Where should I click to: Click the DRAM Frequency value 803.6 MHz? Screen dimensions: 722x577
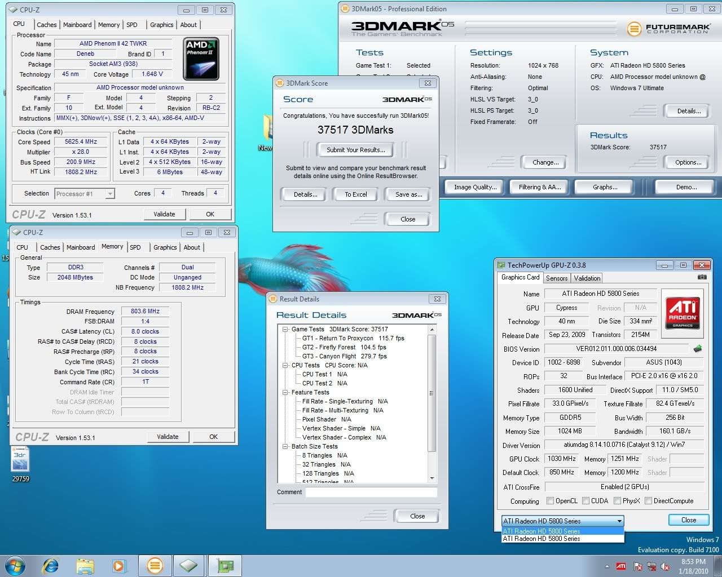tap(145, 311)
